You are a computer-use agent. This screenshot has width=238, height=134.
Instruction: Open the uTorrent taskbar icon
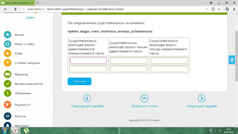point(26,131)
